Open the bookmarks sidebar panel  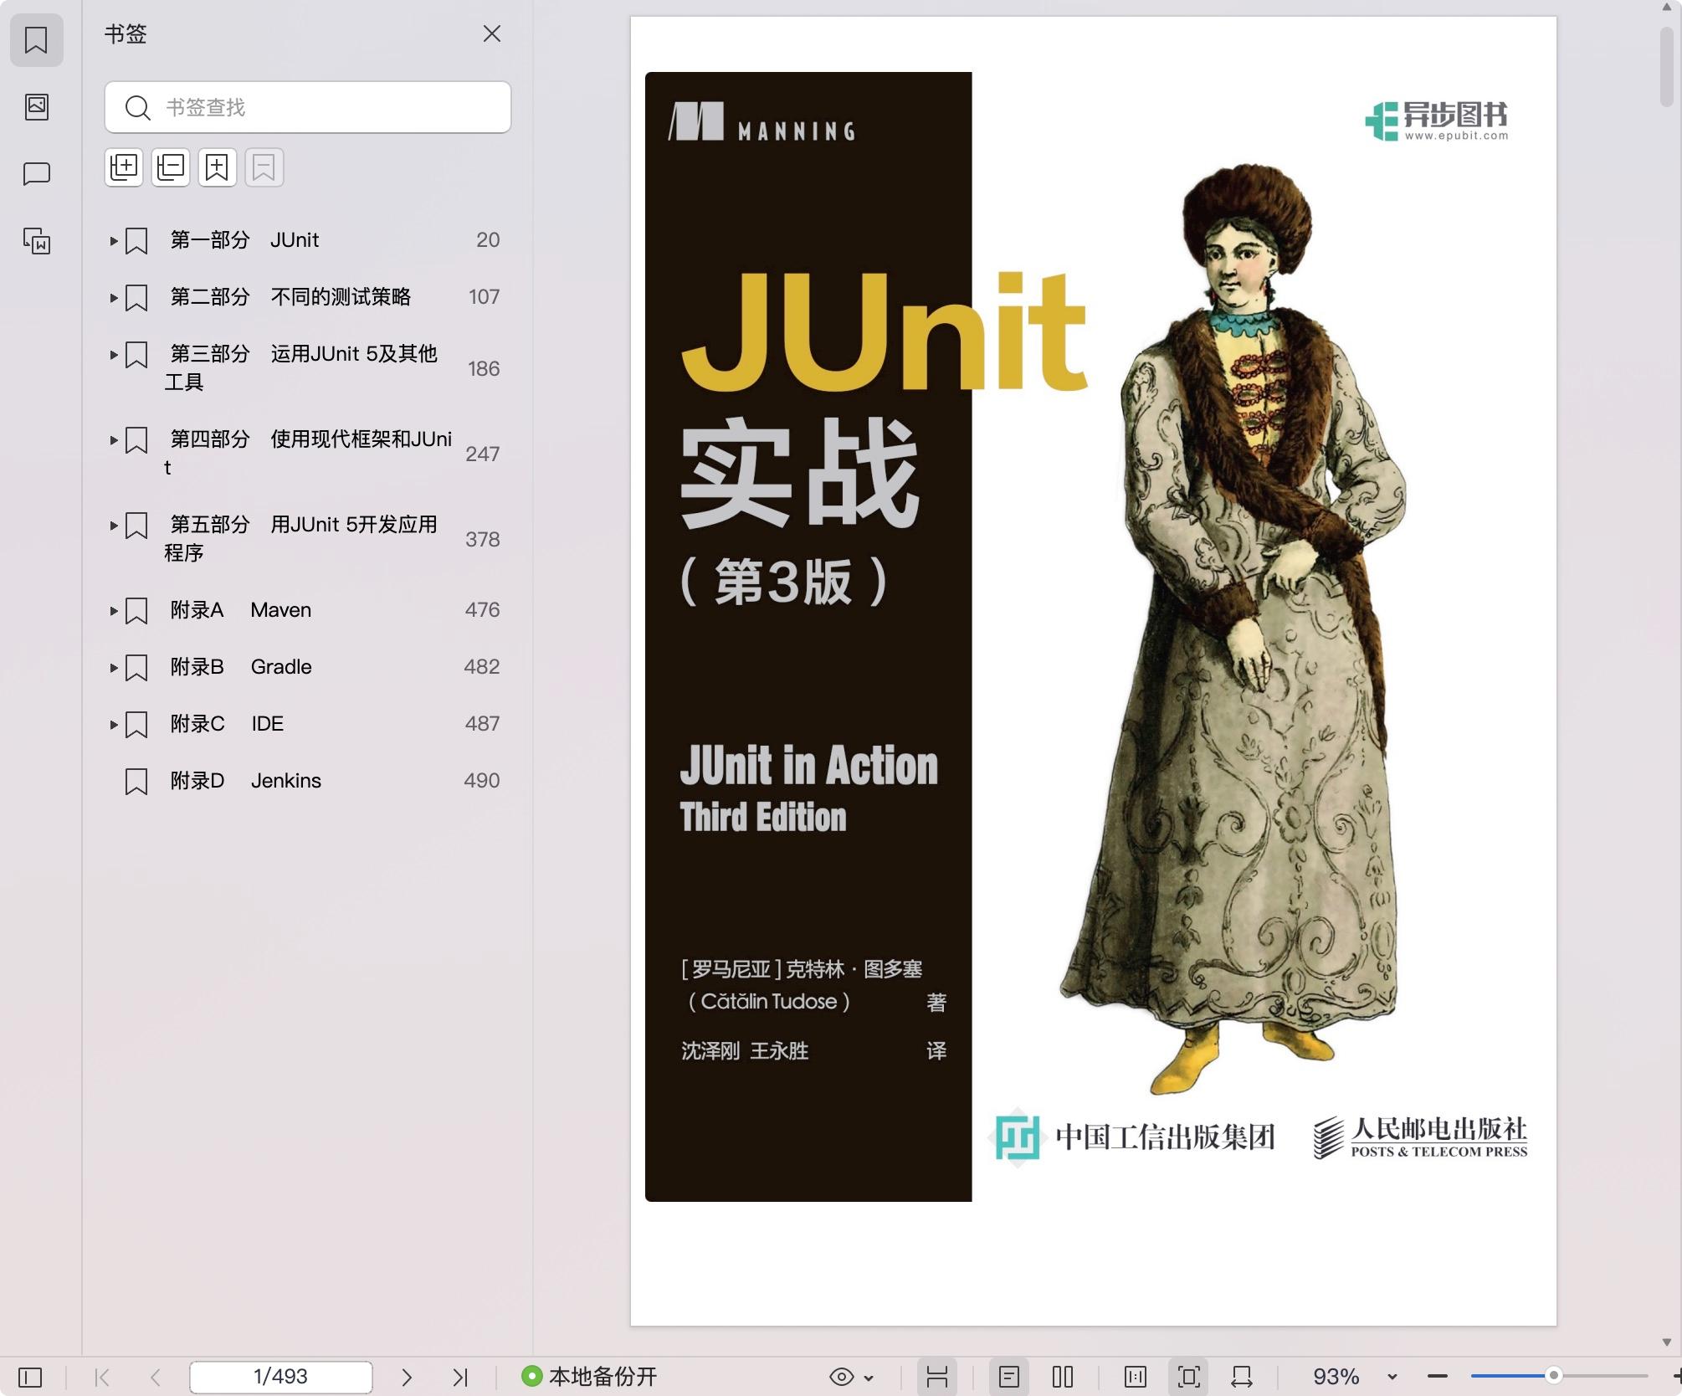click(x=36, y=39)
